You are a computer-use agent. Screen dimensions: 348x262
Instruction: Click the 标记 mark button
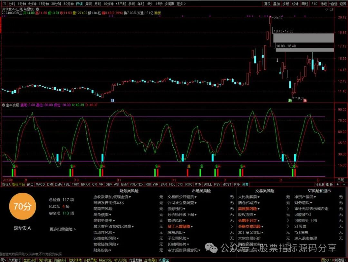click(324, 4)
